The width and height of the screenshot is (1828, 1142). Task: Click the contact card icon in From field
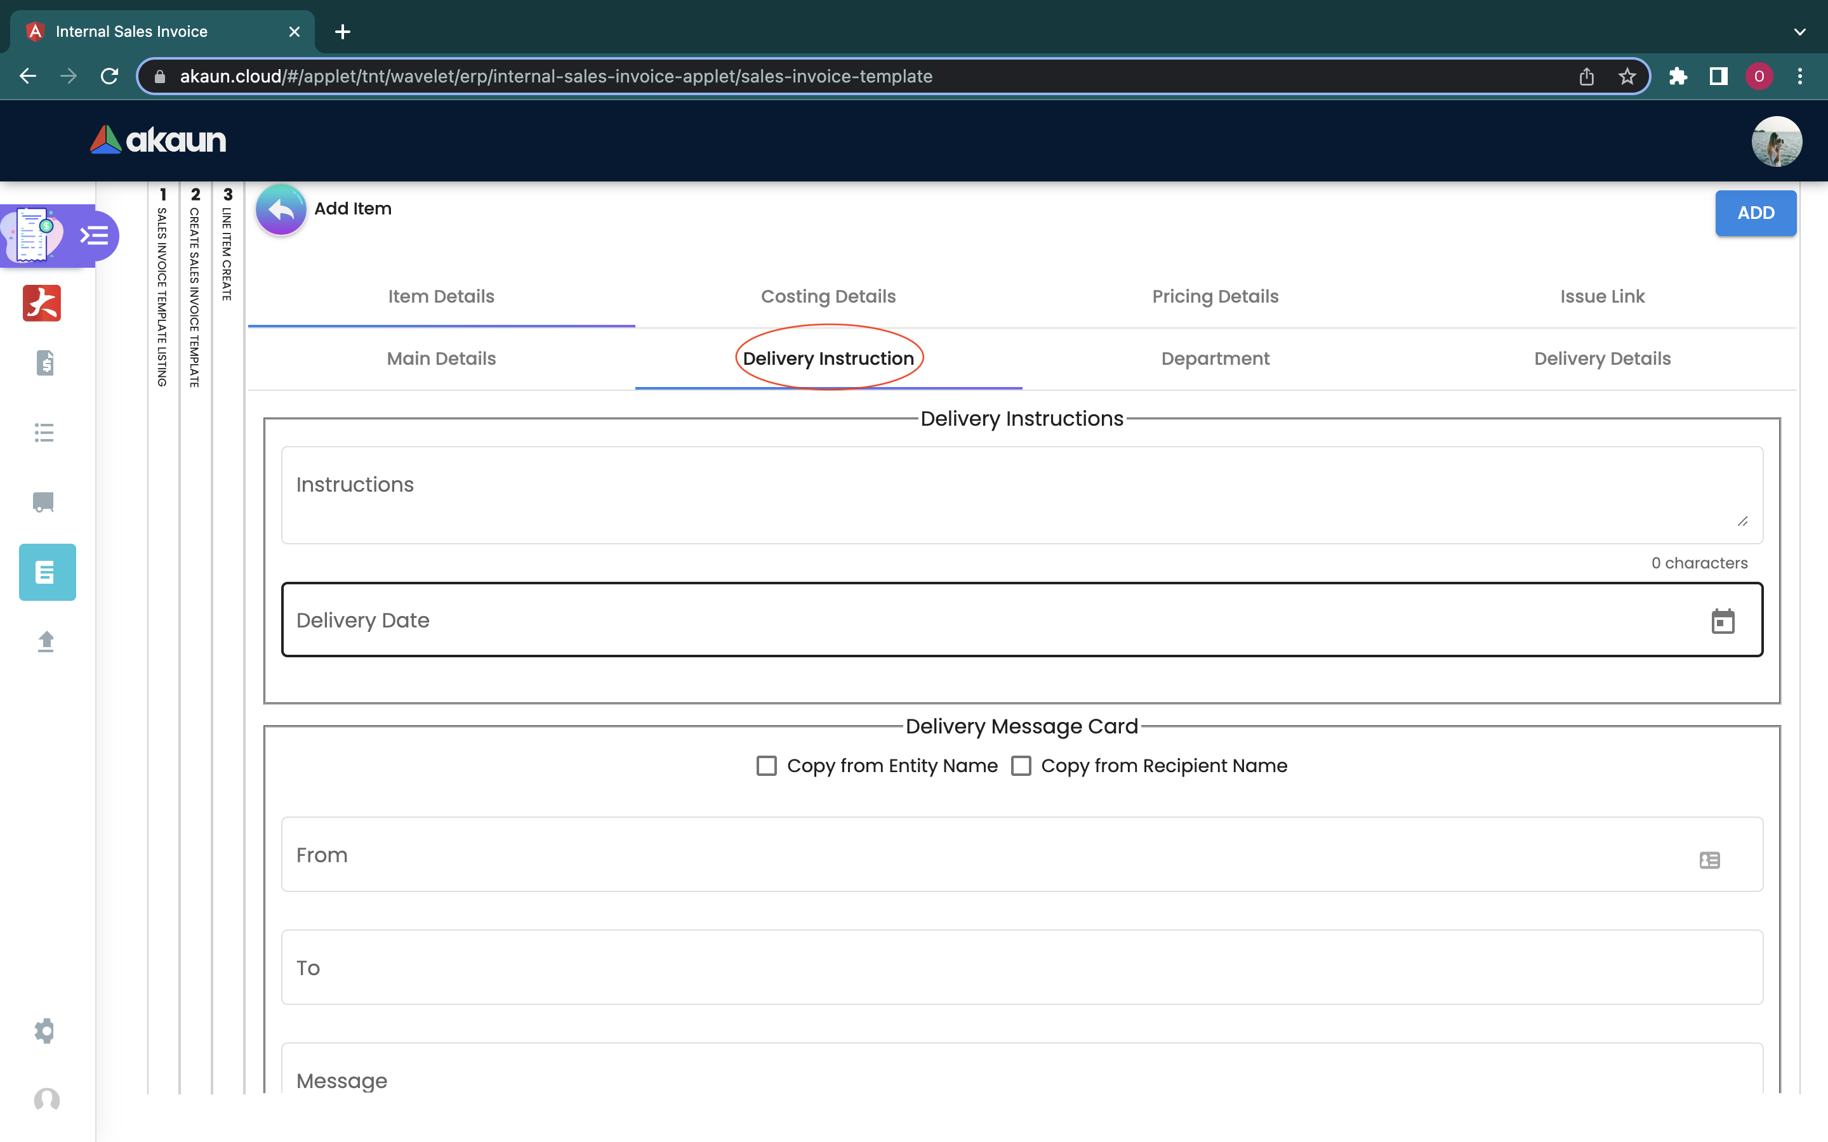pos(1709,860)
